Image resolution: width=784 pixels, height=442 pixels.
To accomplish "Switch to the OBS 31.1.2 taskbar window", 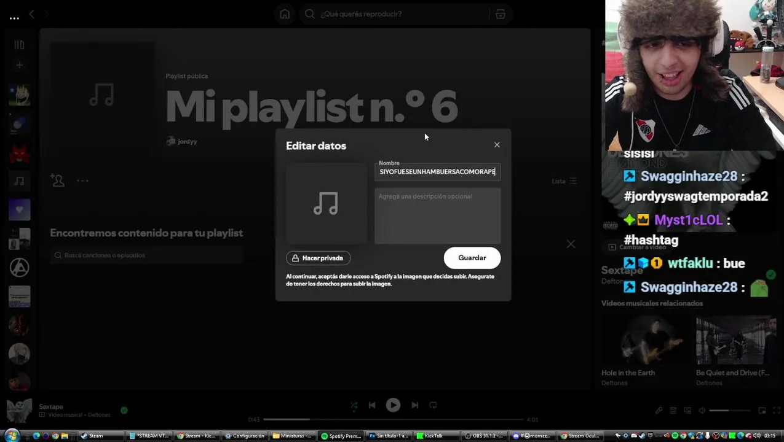I will pos(484,436).
